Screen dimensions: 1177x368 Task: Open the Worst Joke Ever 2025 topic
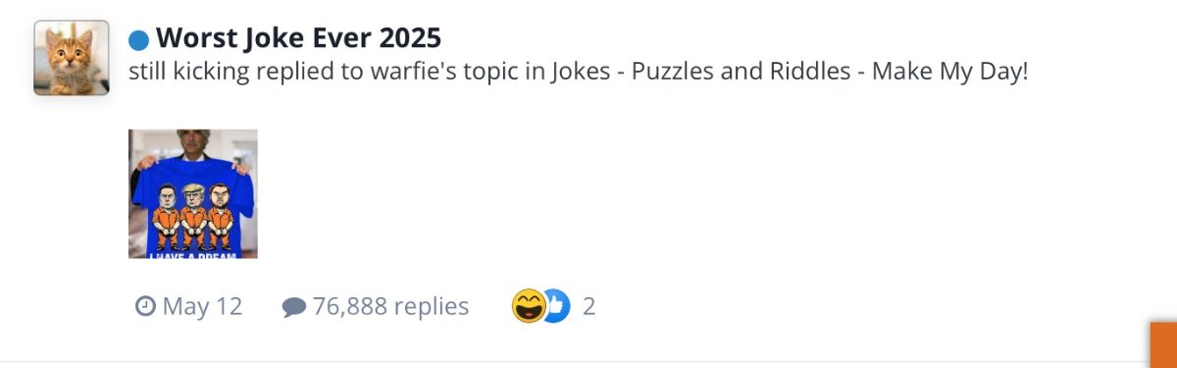coord(298,38)
